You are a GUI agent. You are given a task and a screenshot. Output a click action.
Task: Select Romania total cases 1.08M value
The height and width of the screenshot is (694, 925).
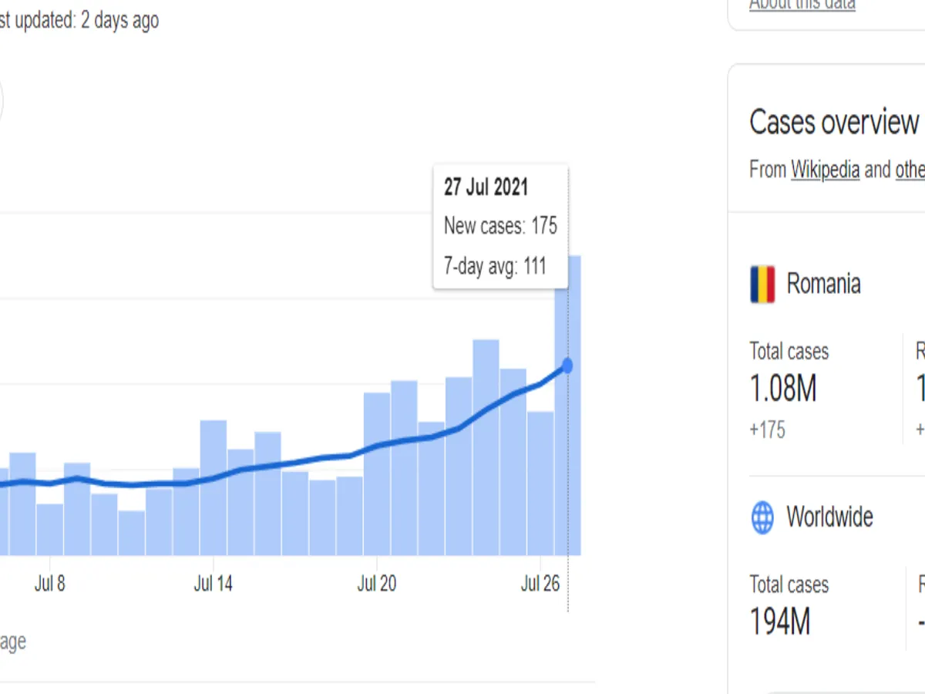(x=783, y=389)
